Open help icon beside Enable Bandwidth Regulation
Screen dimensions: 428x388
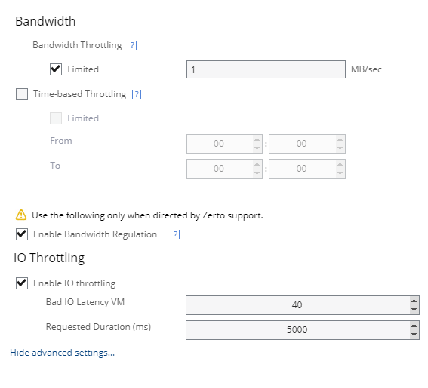[175, 234]
